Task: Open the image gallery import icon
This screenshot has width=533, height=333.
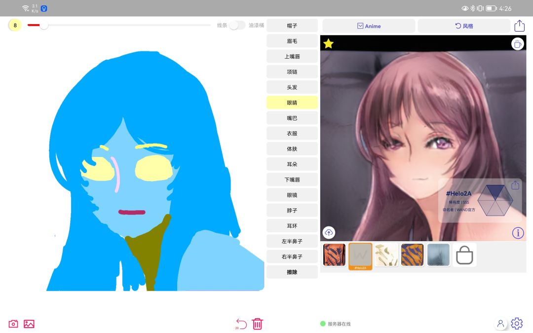Action: tap(29, 324)
